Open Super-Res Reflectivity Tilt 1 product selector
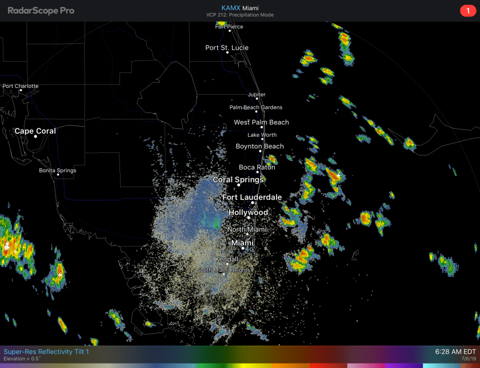Screen dimensions: 480x368 pos(46,352)
